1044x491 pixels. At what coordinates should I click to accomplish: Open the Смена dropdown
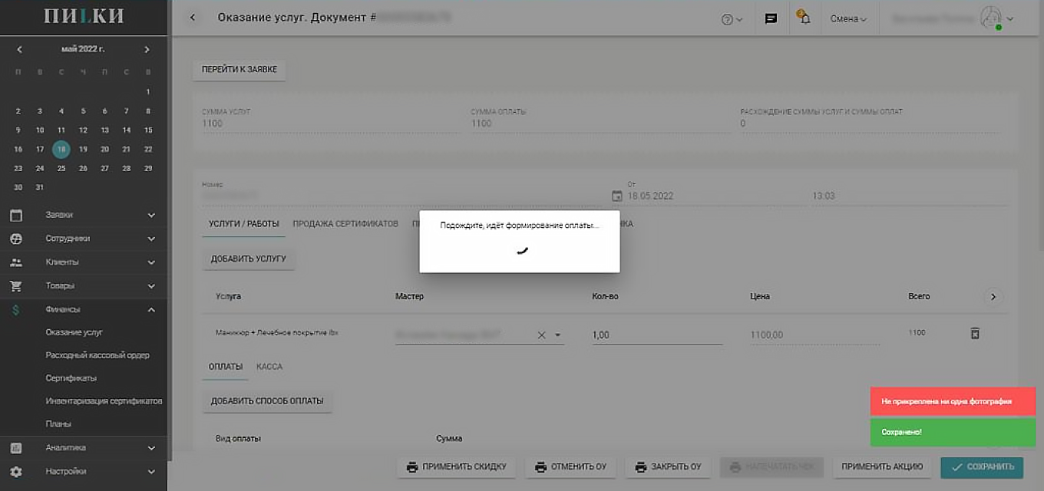(x=848, y=18)
